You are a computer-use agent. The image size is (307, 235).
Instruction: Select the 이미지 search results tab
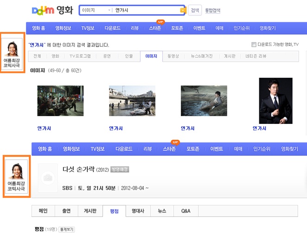[x=151, y=56]
